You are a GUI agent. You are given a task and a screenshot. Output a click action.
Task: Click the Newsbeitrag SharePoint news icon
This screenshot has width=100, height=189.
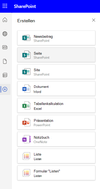[26, 38]
